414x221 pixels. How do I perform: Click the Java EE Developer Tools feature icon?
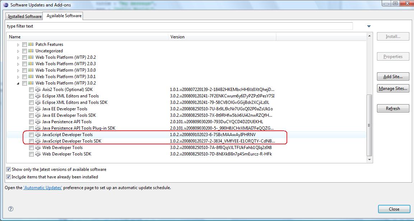pos(38,109)
